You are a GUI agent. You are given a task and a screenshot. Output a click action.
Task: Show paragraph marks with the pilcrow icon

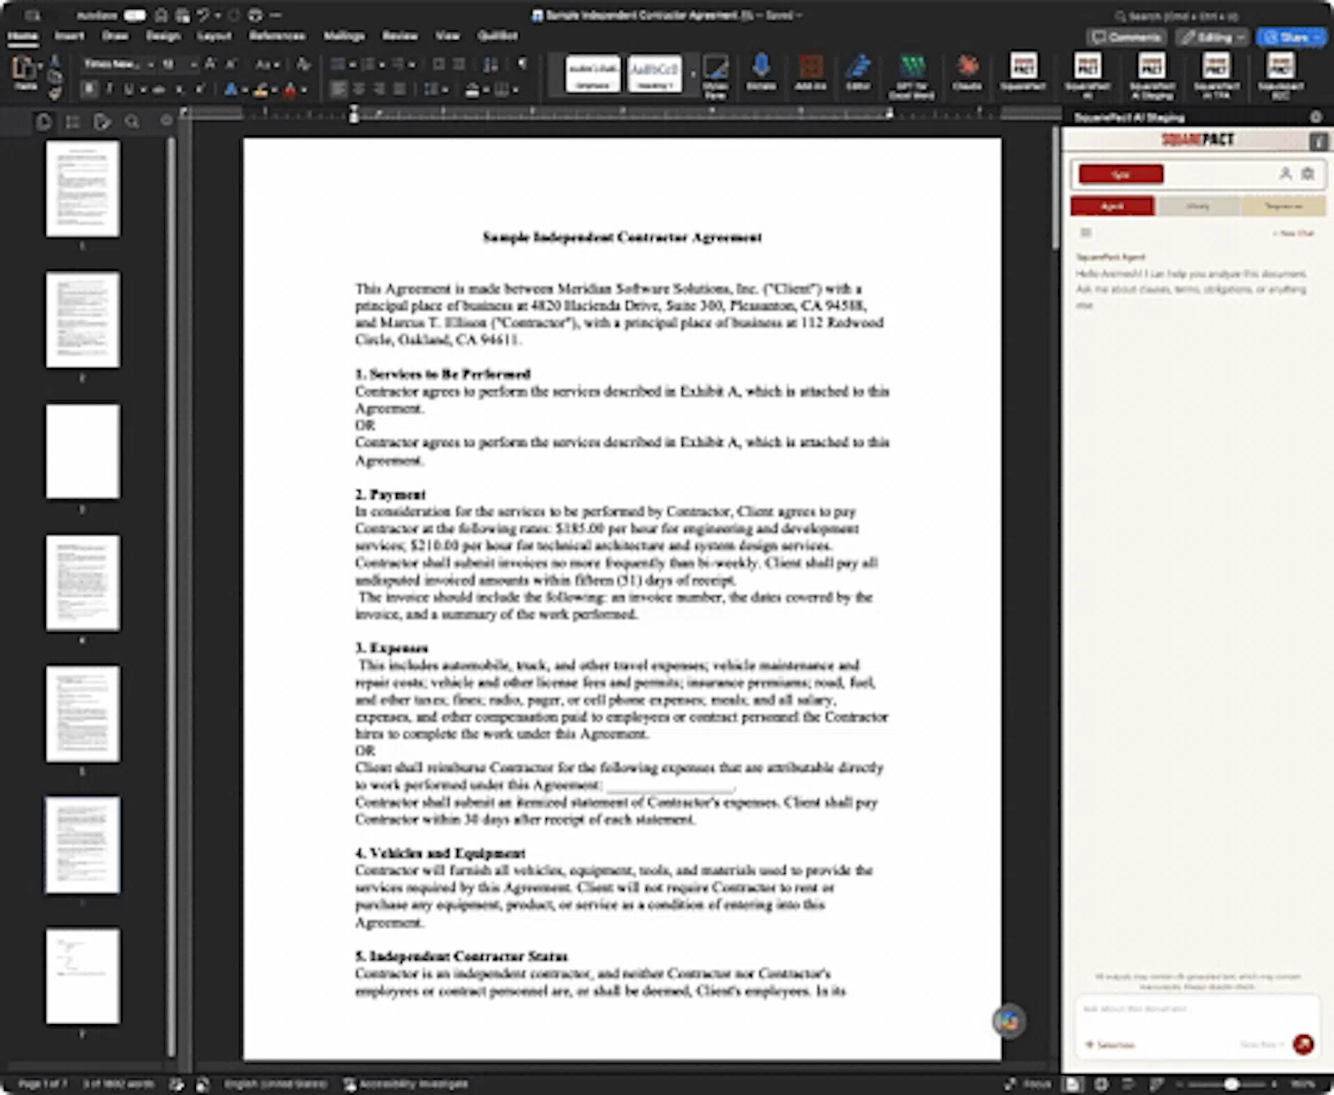coord(523,64)
